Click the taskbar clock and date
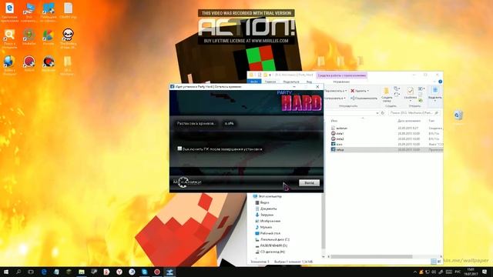The height and width of the screenshot is (277, 493). point(471,272)
